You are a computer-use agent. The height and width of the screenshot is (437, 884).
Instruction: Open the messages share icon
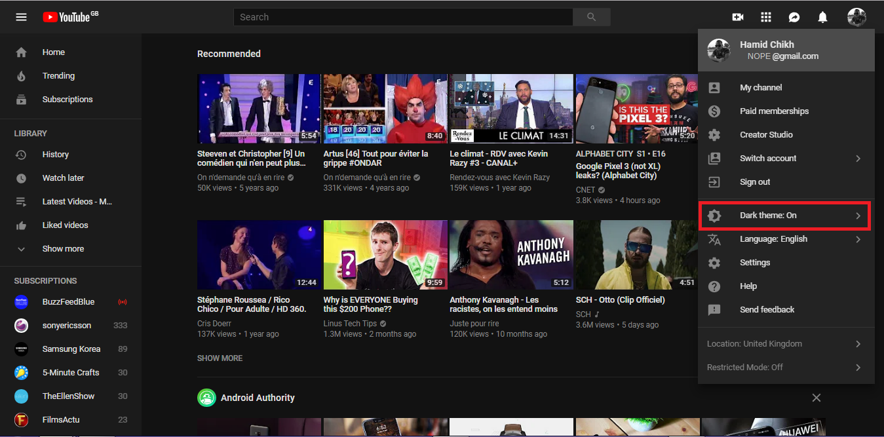[794, 17]
